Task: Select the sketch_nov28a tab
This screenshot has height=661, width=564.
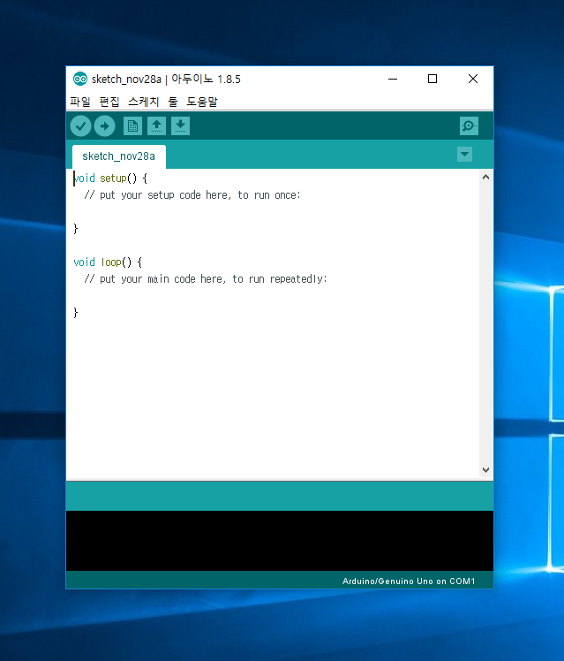Action: click(118, 156)
